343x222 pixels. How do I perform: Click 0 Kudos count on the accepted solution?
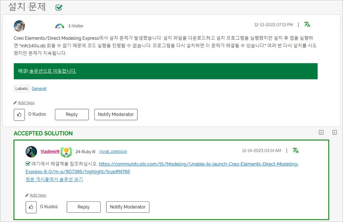[49, 207]
